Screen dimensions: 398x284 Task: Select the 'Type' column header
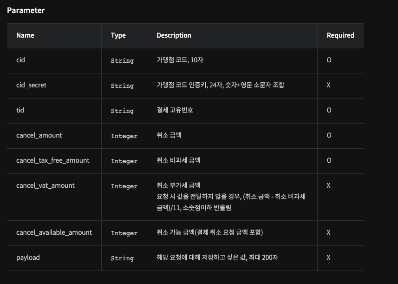click(x=118, y=36)
